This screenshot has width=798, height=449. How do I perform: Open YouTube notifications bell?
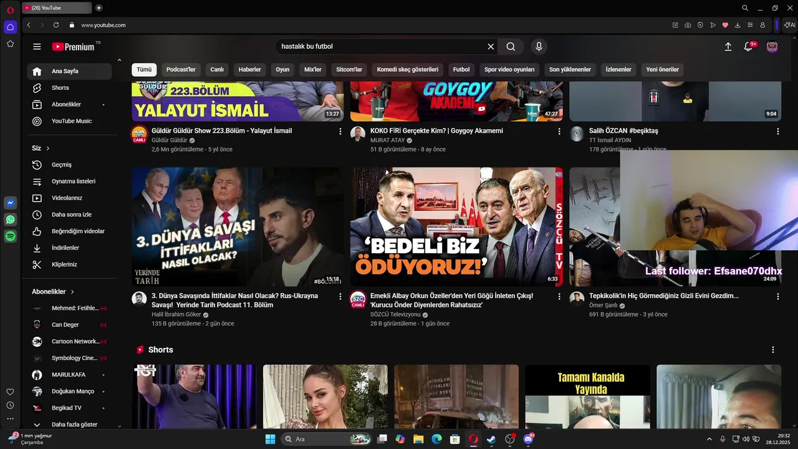(749, 47)
